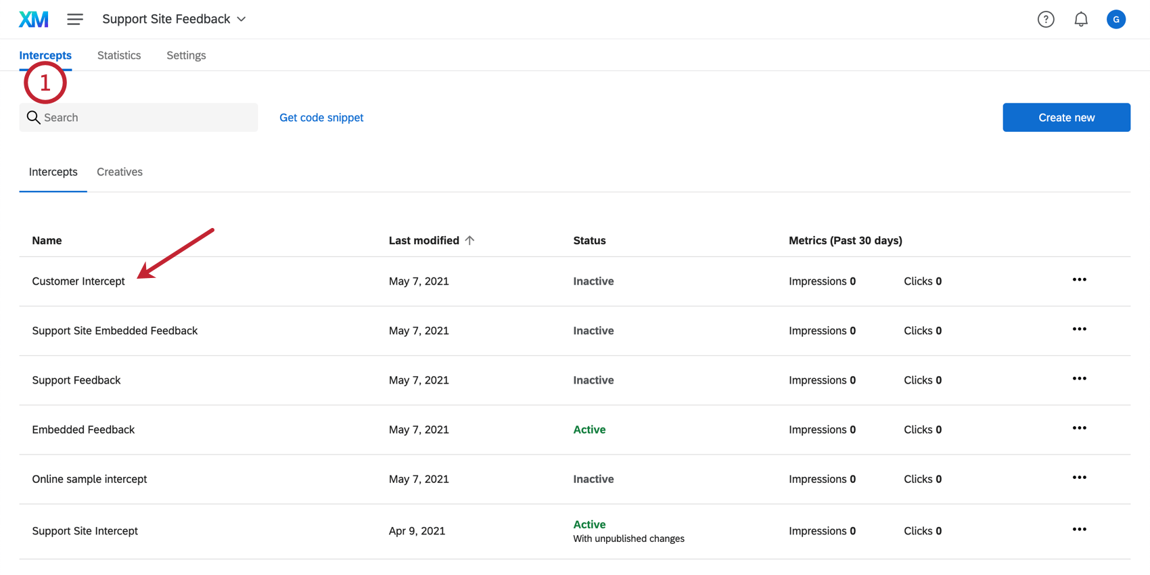Screen dimensions: 1150x575
Task: Open options menu for Customer Intercept
Action: tap(1079, 280)
